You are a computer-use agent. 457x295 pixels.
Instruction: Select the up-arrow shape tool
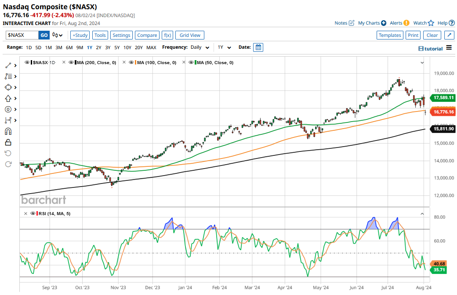click(x=8, y=98)
